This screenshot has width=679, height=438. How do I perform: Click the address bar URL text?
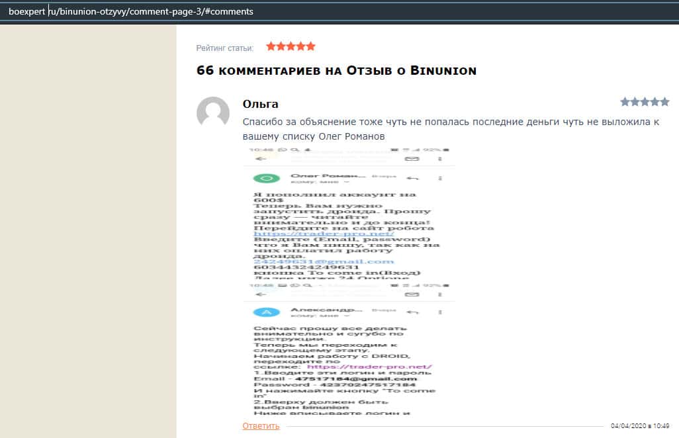[x=131, y=12]
